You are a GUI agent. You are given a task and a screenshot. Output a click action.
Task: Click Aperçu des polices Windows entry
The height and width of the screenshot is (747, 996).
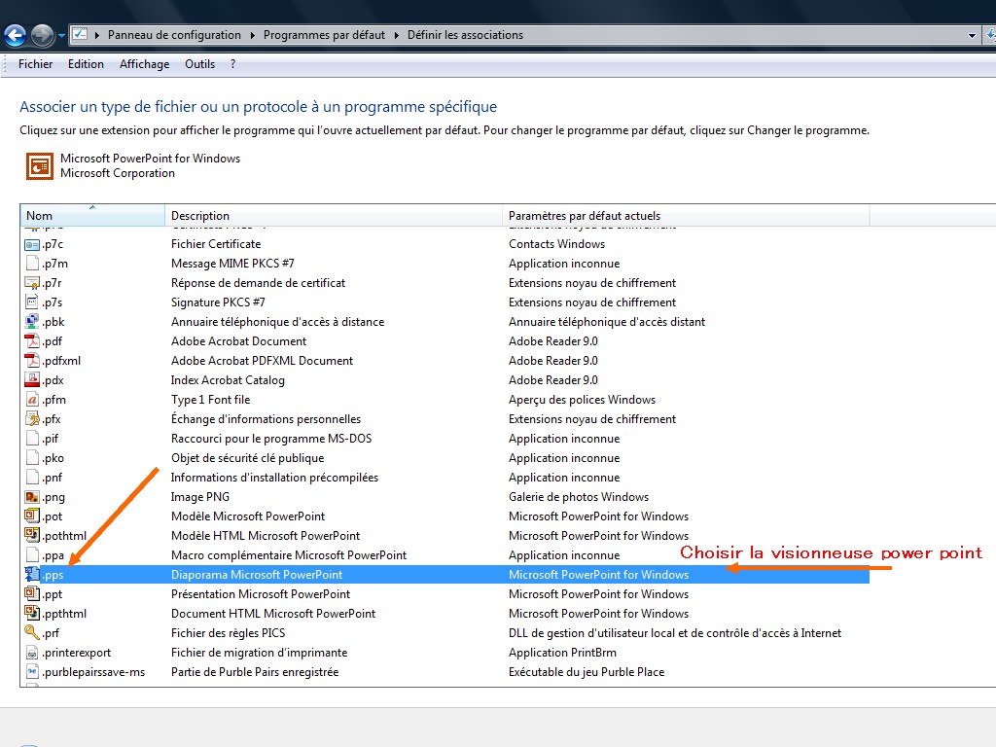pyautogui.click(x=582, y=400)
